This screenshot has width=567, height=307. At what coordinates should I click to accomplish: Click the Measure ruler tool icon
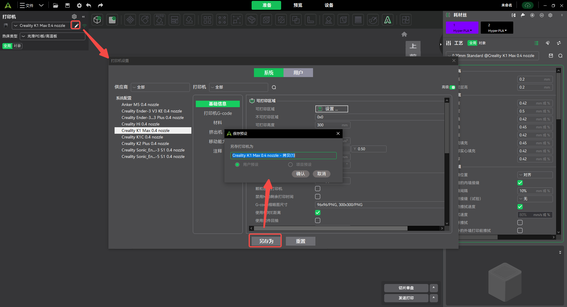(x=311, y=20)
